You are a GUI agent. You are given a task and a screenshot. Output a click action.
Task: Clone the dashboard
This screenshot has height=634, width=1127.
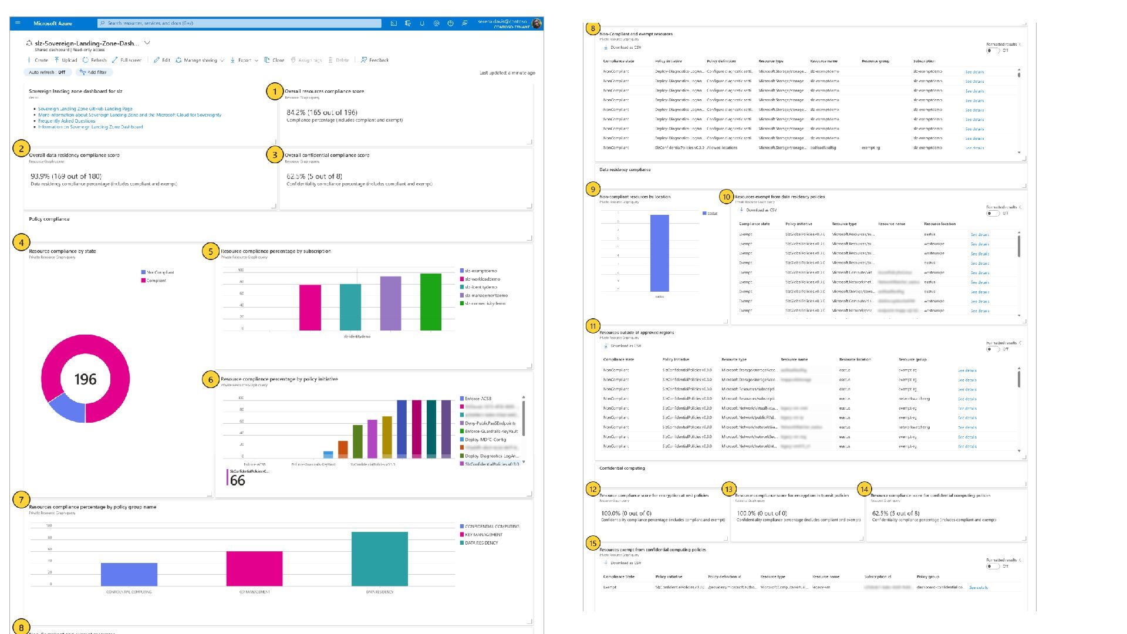274,60
